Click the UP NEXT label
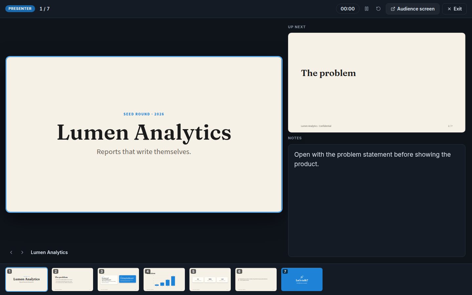This screenshot has width=472, height=295. coord(297,27)
